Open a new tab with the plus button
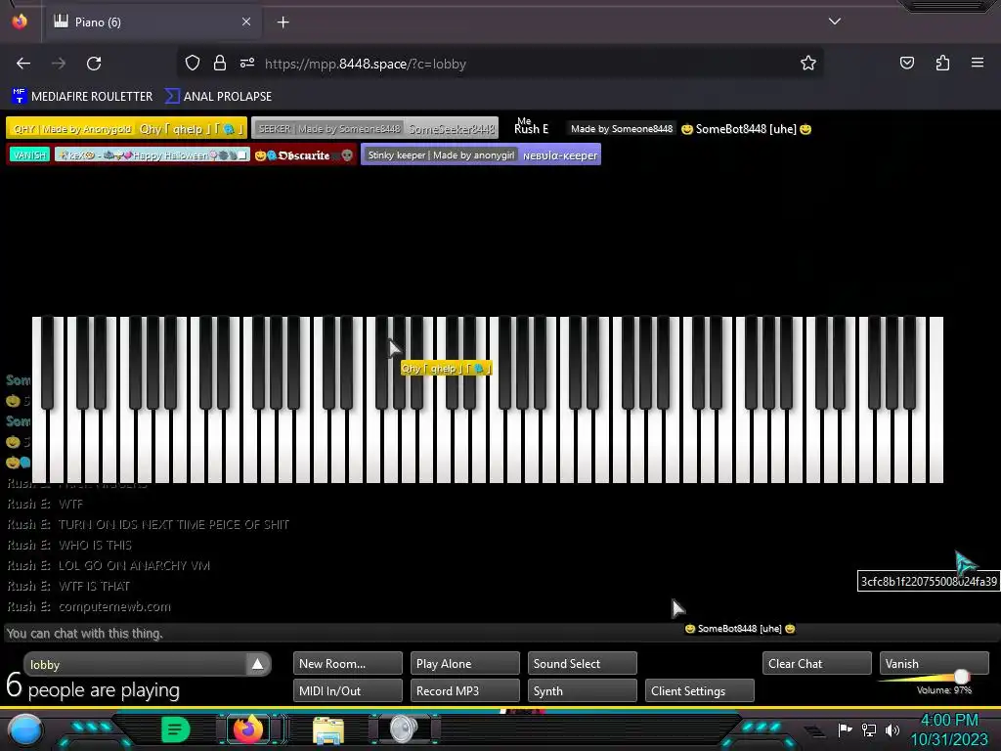Screen dimensions: 1001x751 point(283,22)
